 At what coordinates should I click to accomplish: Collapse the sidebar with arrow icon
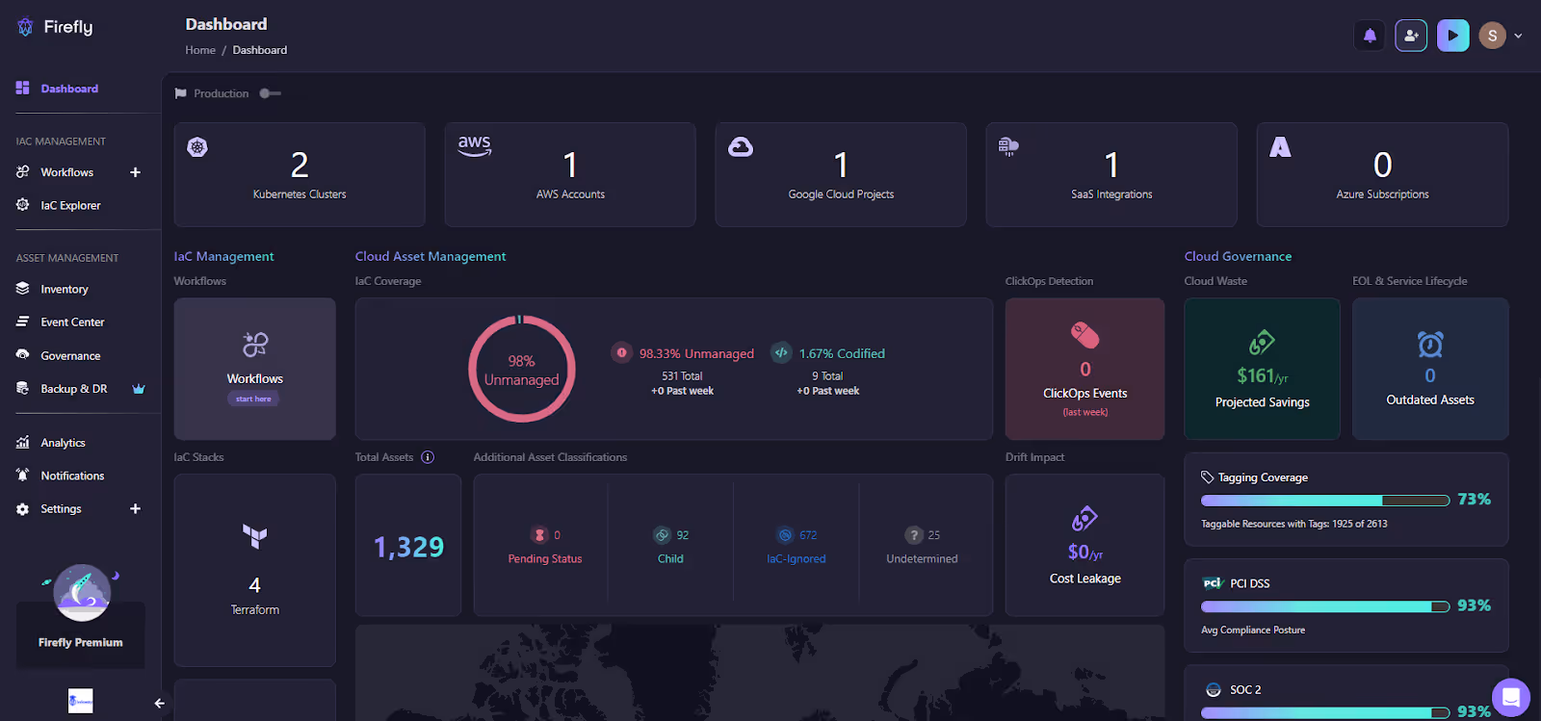[160, 704]
